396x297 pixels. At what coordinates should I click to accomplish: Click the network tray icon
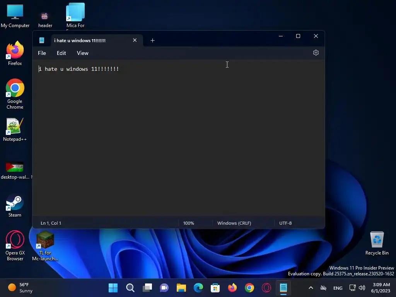pyautogui.click(x=352, y=288)
